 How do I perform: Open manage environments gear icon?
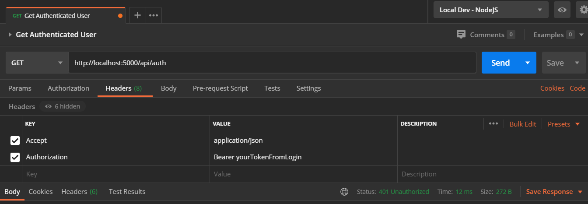(583, 10)
